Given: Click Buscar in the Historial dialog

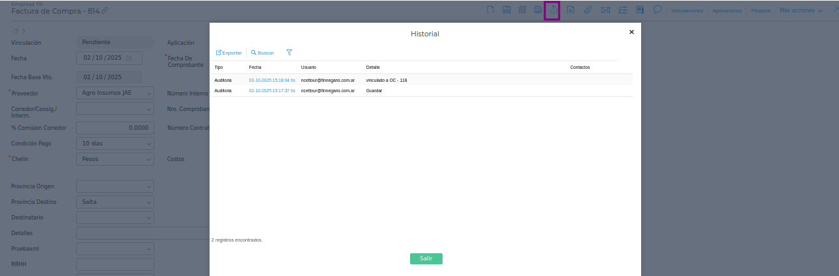Looking at the screenshot, I should click(x=262, y=53).
